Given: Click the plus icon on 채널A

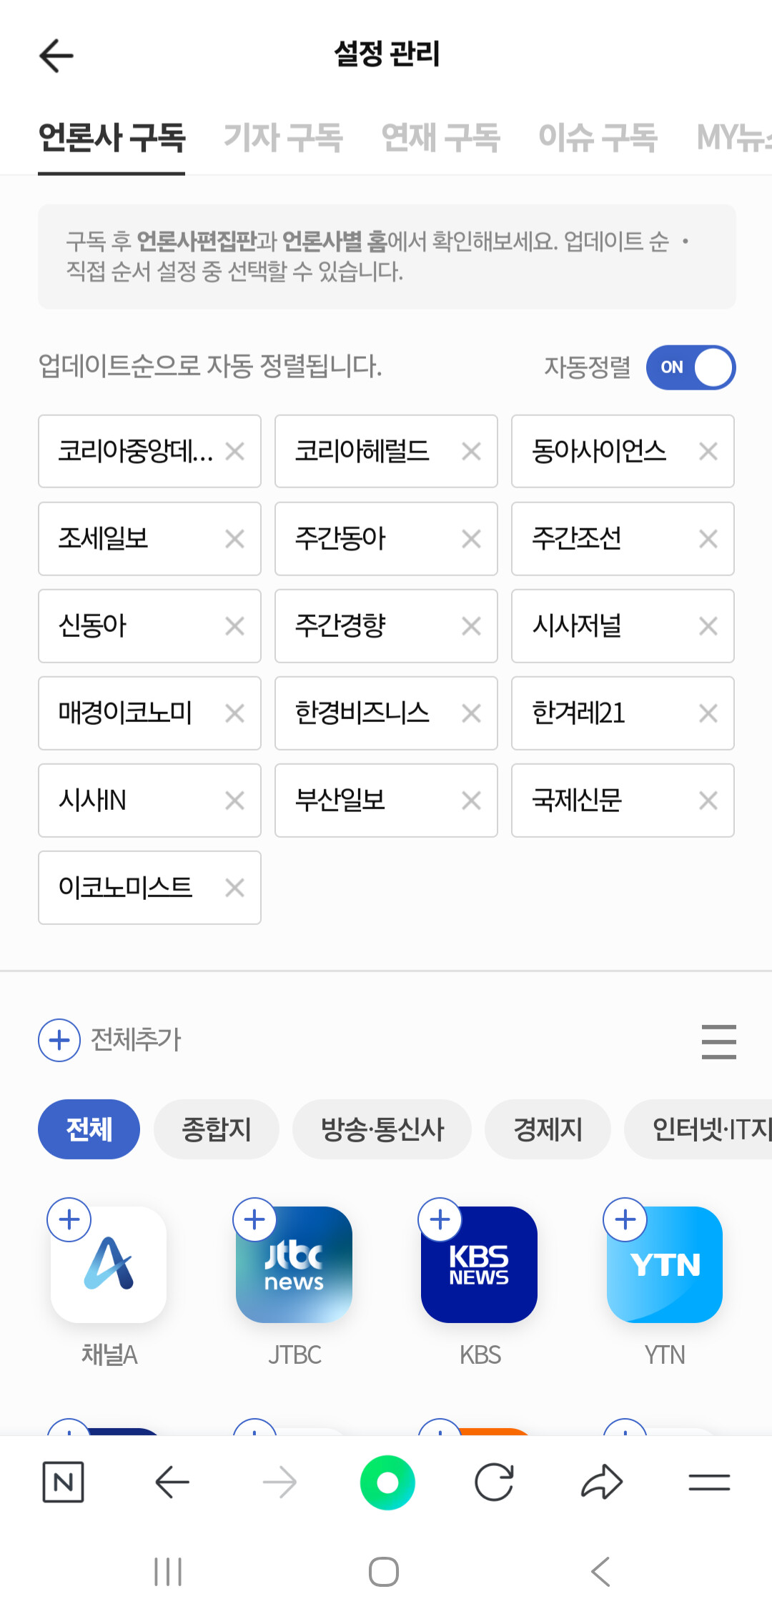Looking at the screenshot, I should tap(69, 1219).
